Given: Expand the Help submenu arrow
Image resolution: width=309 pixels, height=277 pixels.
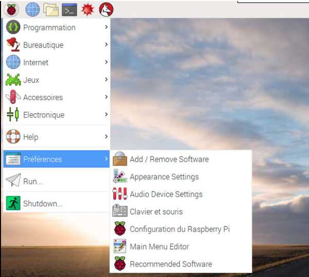Looking at the screenshot, I should [x=106, y=136].
